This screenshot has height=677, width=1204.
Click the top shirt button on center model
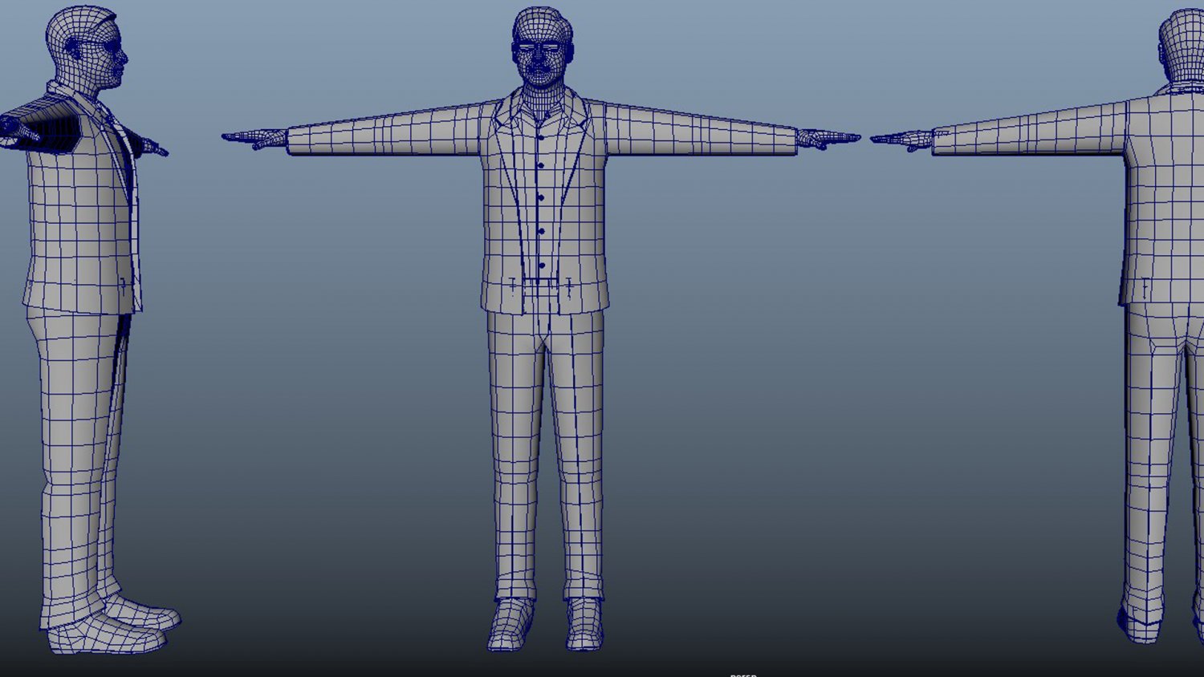tap(542, 138)
